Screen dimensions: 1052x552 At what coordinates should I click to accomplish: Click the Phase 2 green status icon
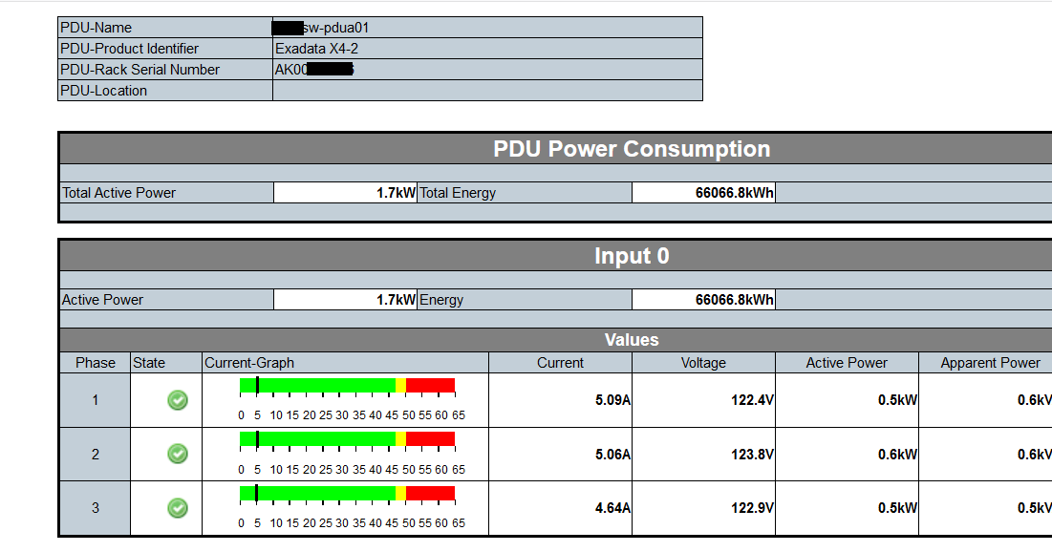pyautogui.click(x=177, y=455)
